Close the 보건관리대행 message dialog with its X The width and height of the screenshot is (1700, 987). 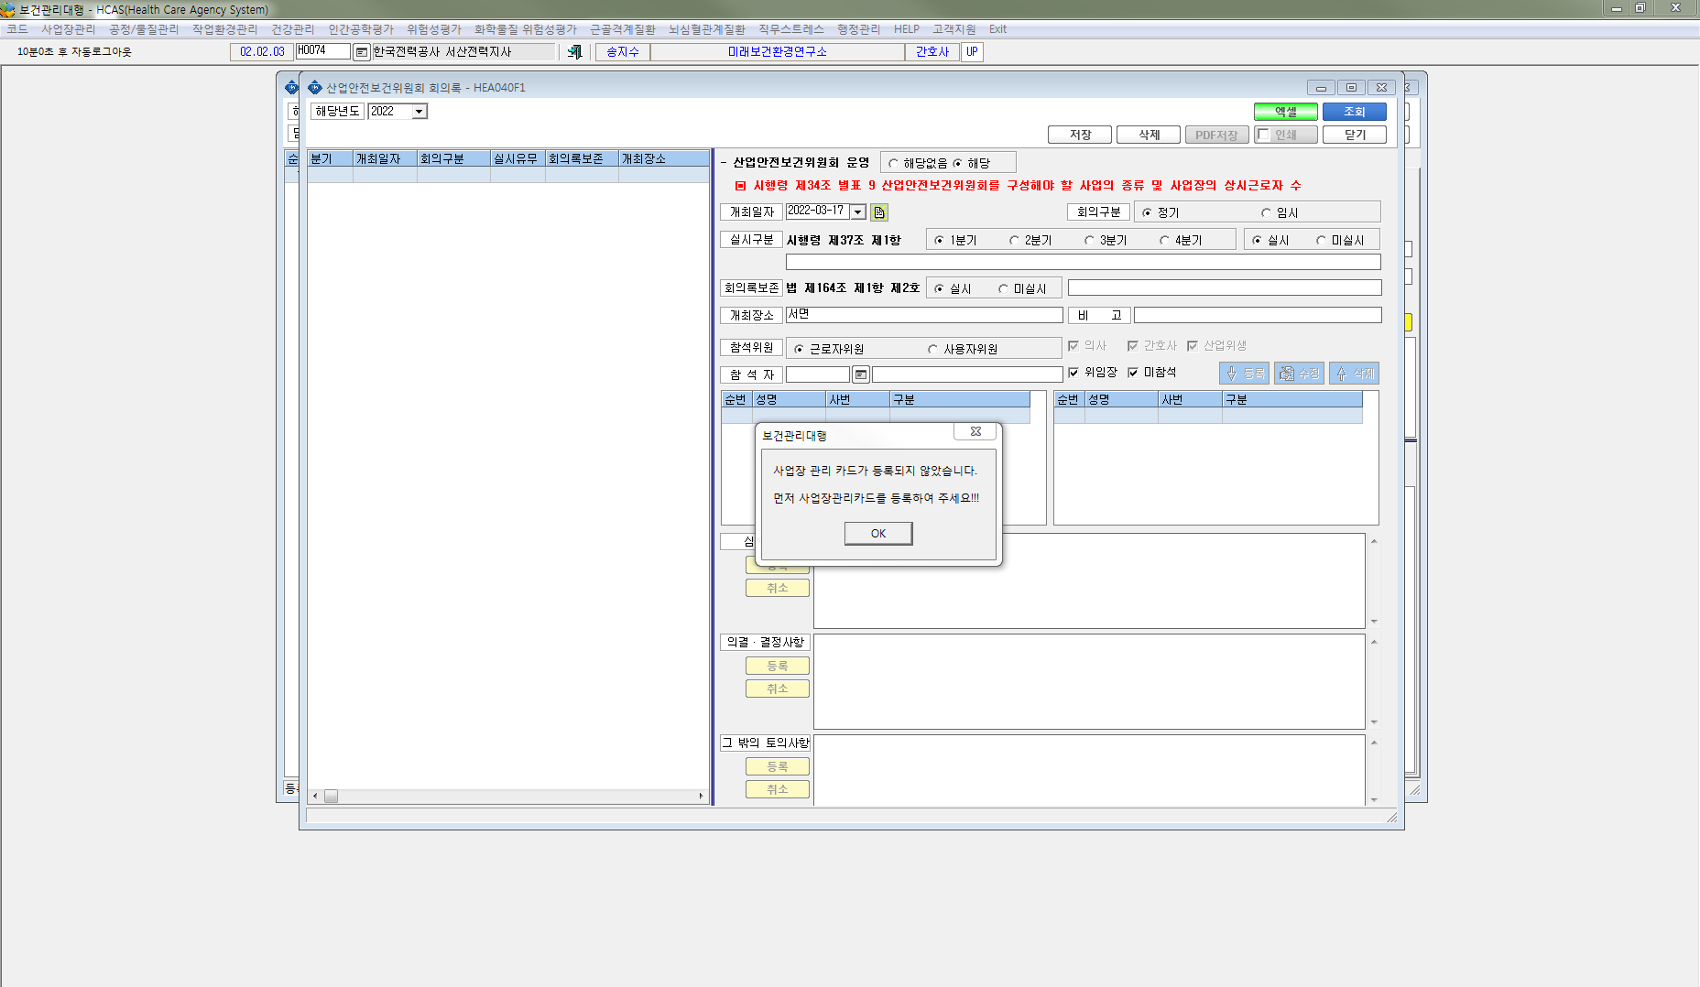(x=975, y=431)
